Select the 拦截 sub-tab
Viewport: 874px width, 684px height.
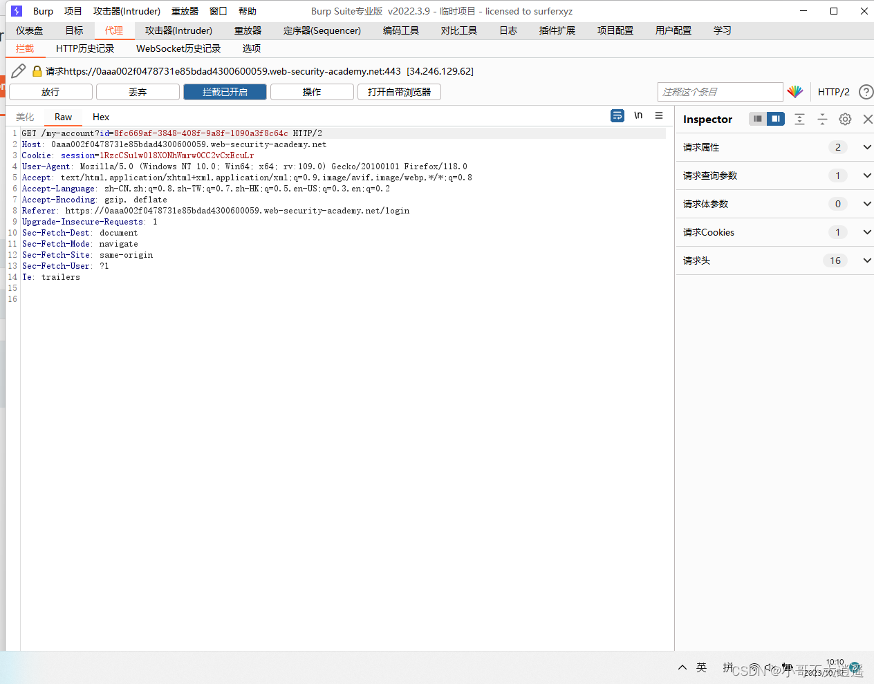tap(25, 48)
